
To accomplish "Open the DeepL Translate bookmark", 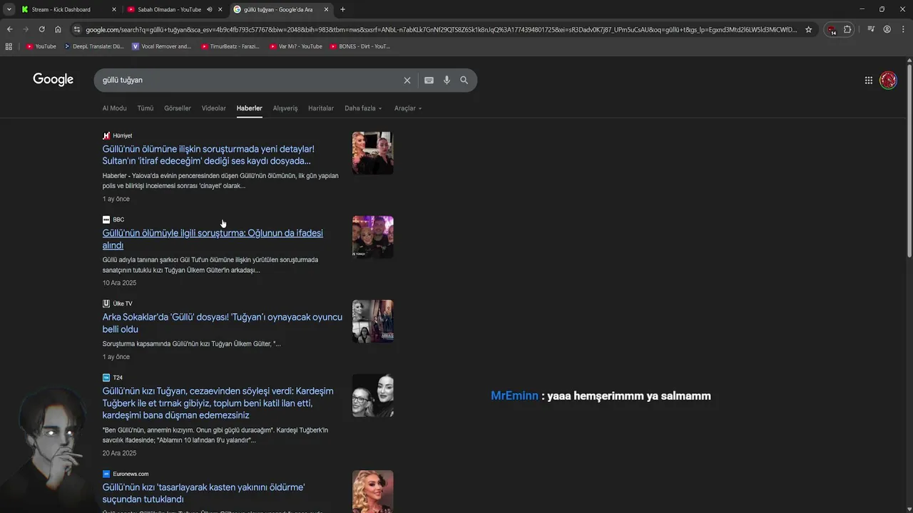I will [x=94, y=46].
